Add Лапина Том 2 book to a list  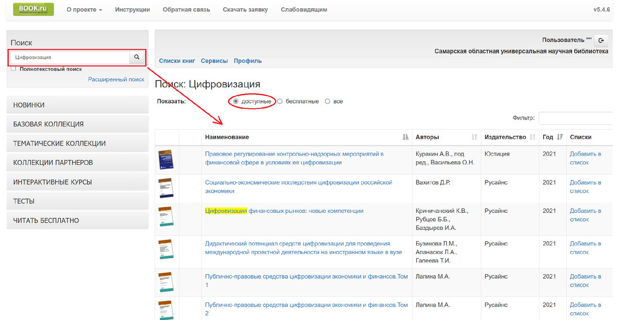click(x=585, y=309)
